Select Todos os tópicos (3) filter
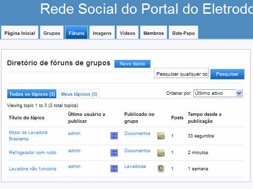This screenshot has width=253, height=189. 32,94
